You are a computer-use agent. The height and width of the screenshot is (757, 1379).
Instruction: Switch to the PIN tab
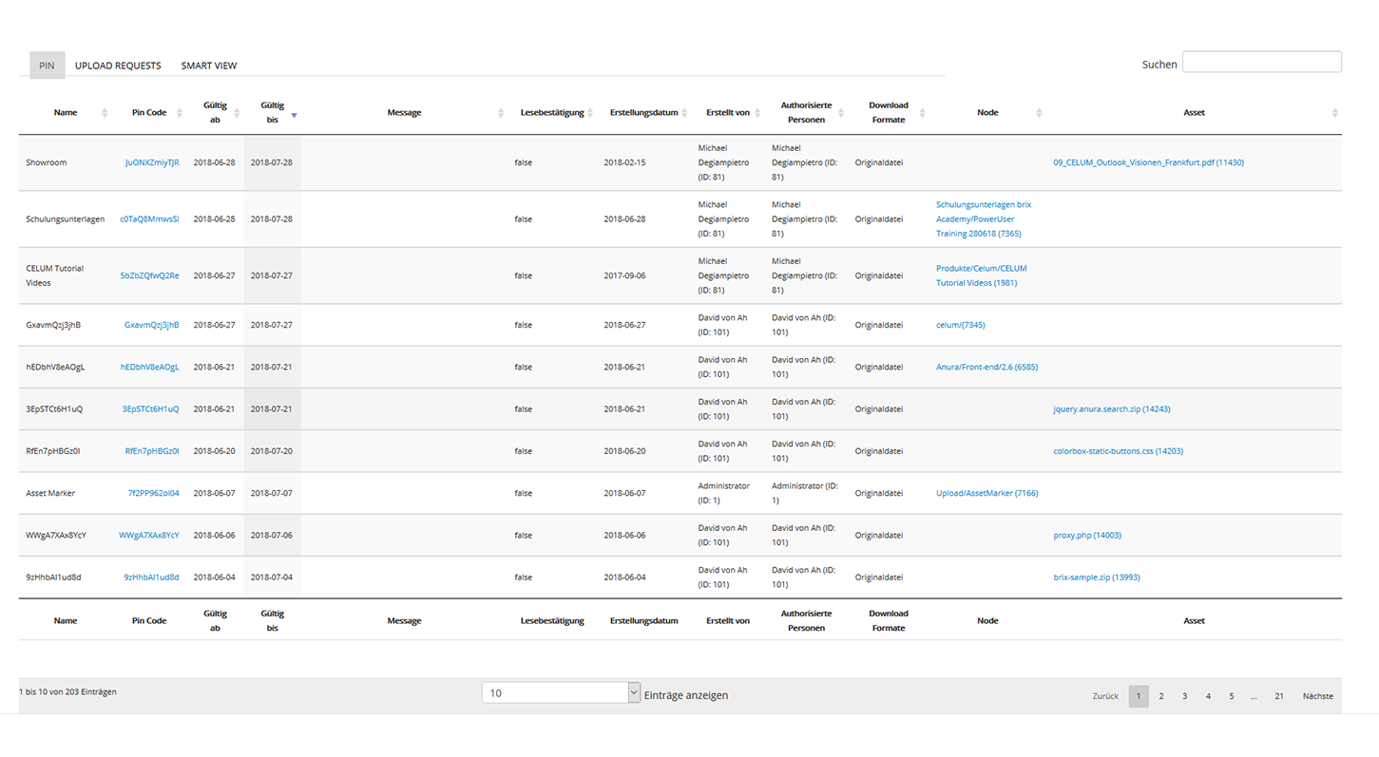tap(47, 66)
